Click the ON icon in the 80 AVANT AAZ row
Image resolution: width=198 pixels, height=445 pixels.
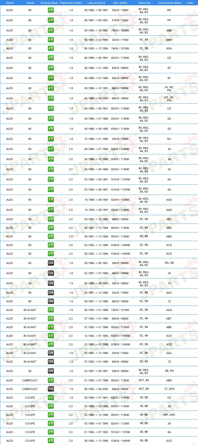pyautogui.click(x=51, y=353)
